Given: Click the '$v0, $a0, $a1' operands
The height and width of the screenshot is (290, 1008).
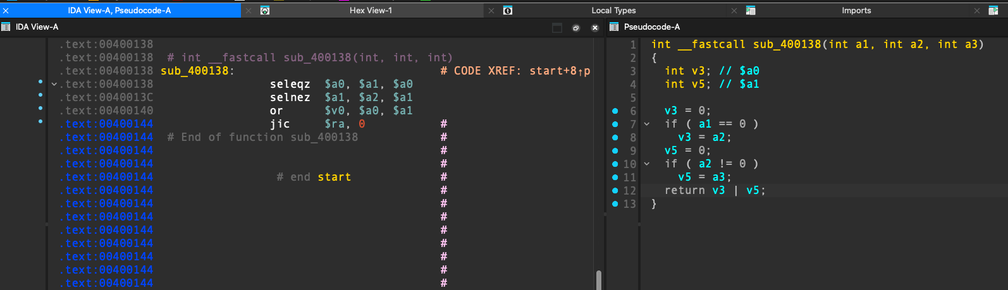Looking at the screenshot, I should (369, 111).
